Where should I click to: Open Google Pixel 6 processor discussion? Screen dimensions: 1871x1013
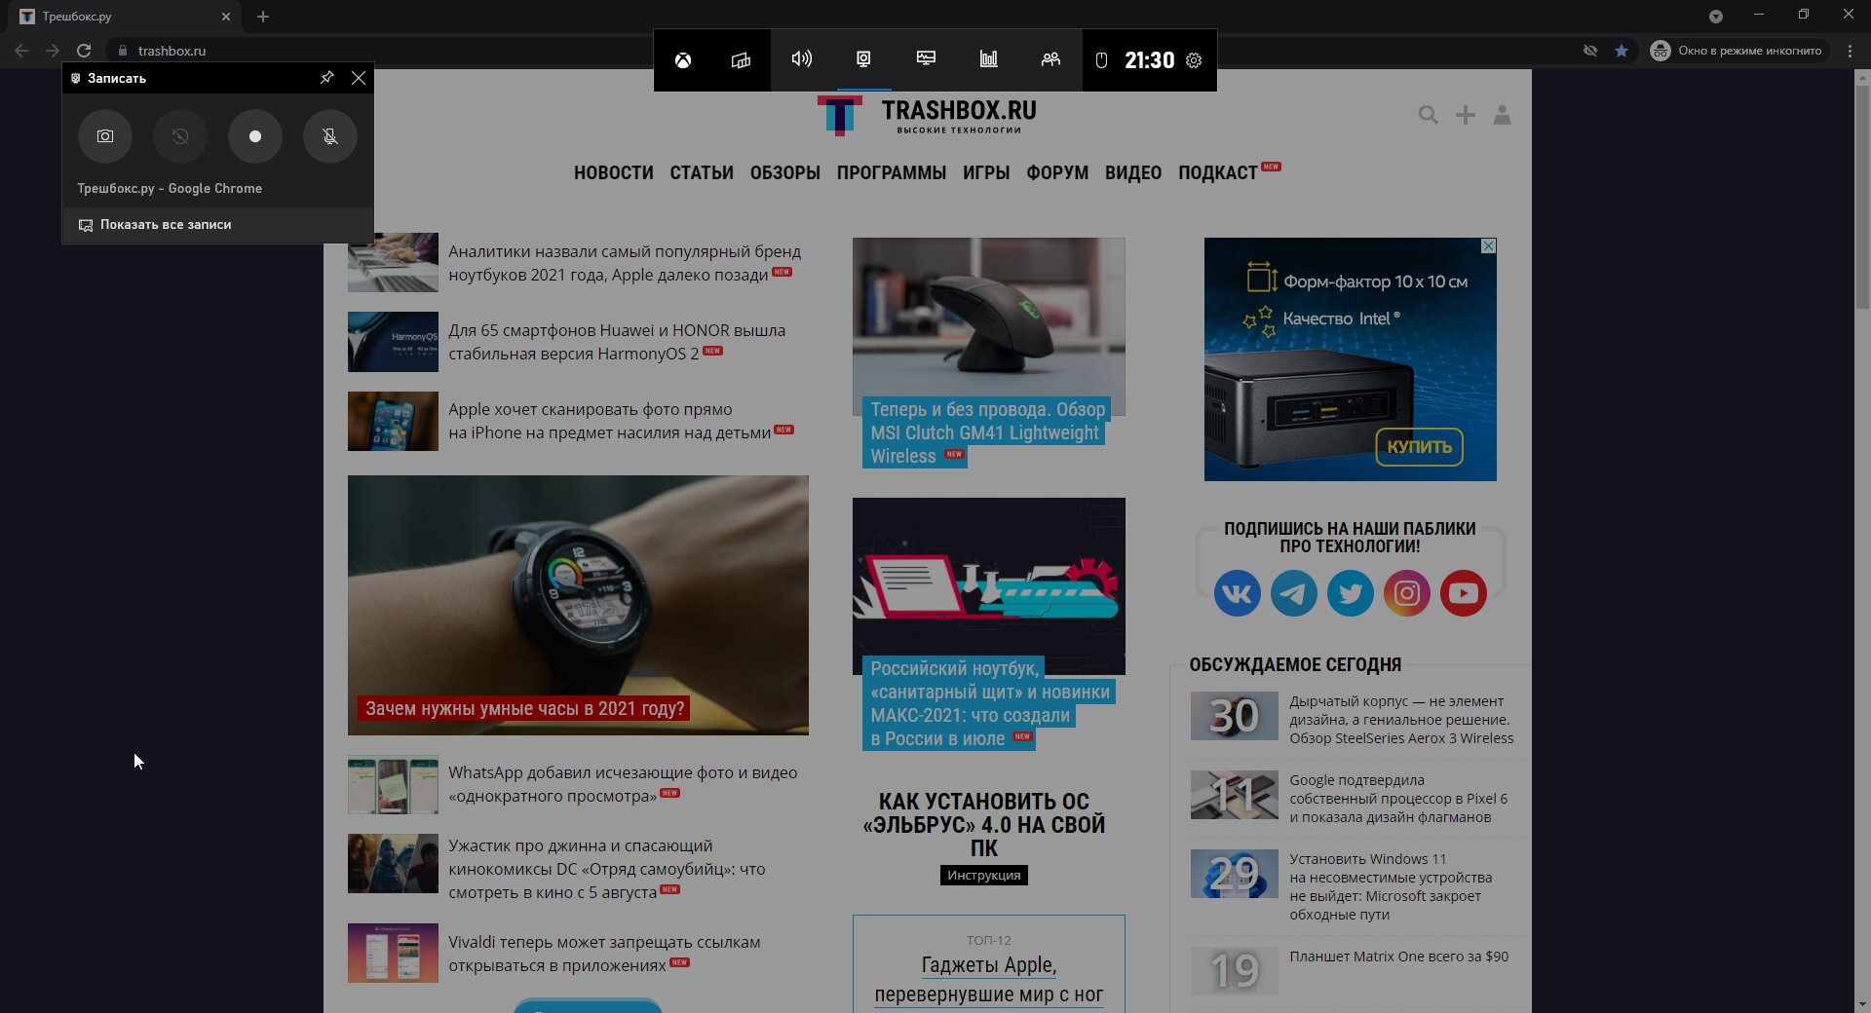pos(1398,799)
